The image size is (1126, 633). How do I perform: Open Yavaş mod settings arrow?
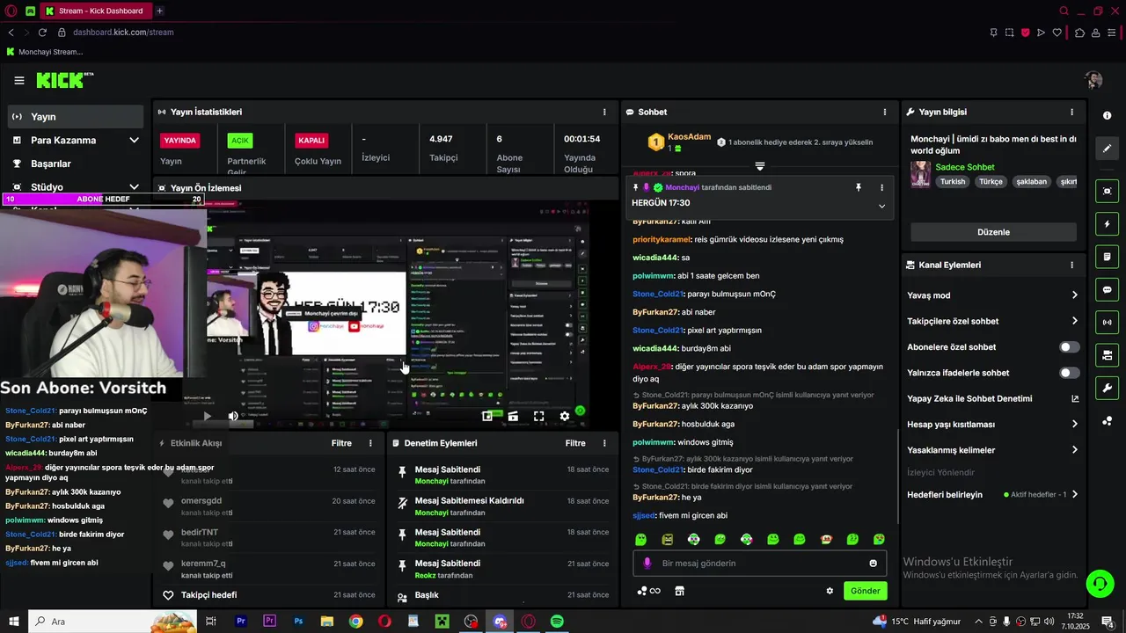pyautogui.click(x=1074, y=295)
